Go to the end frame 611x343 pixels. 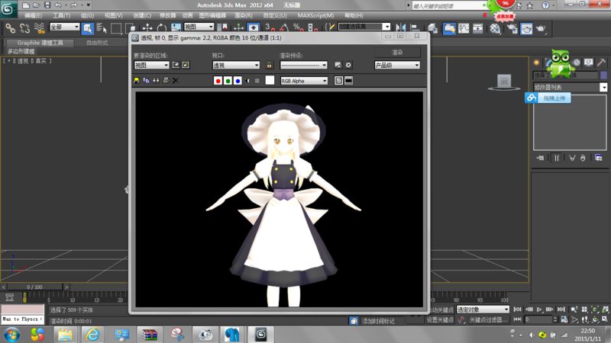pyautogui.click(x=561, y=309)
